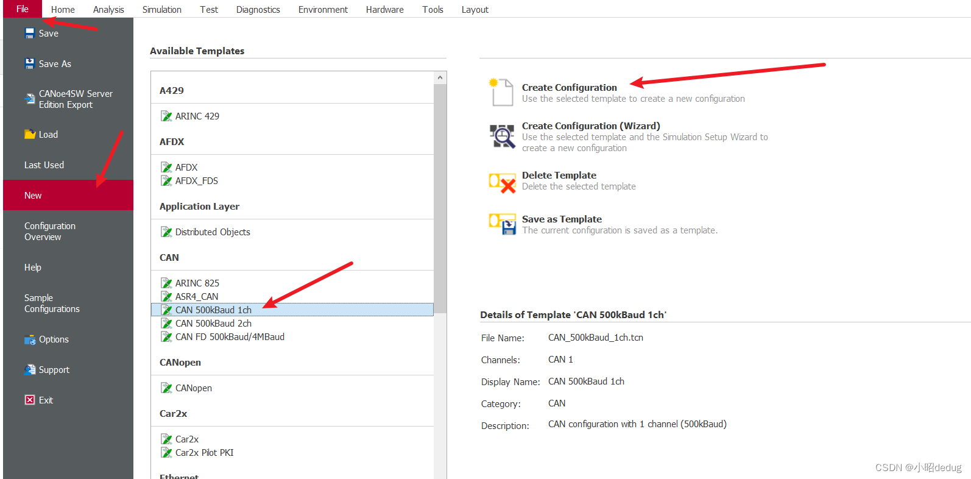Click the Save As label in sidebar

(x=55, y=63)
